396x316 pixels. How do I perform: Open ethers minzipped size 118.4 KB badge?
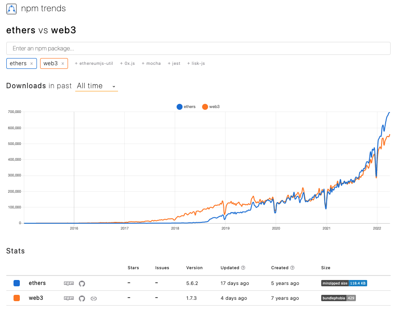coord(344,283)
